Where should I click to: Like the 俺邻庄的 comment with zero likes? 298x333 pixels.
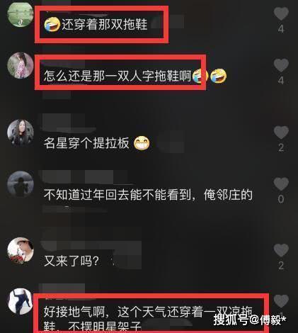pyautogui.click(x=281, y=184)
